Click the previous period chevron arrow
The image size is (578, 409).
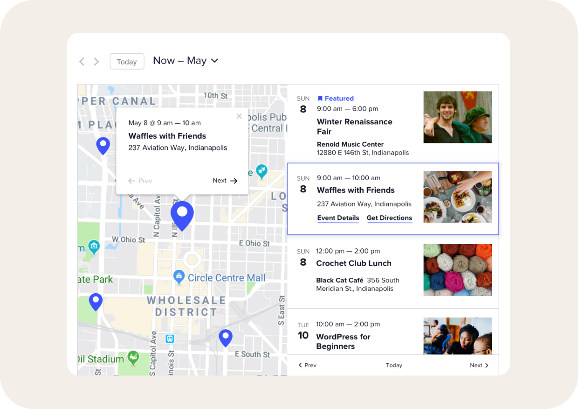(x=82, y=62)
